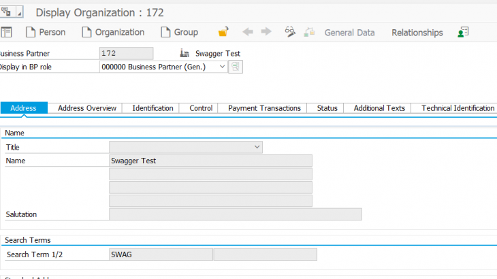
Task: Click the check/transfer icon beside General Data
Action: tap(309, 32)
